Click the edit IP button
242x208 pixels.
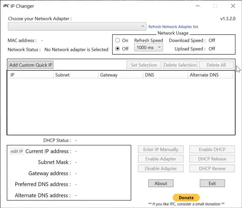pyautogui.click(x=17, y=151)
